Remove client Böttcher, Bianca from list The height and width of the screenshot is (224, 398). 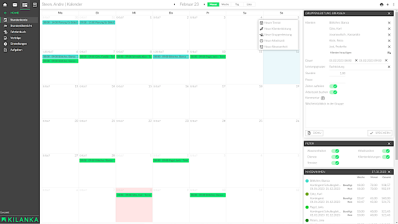point(389,22)
